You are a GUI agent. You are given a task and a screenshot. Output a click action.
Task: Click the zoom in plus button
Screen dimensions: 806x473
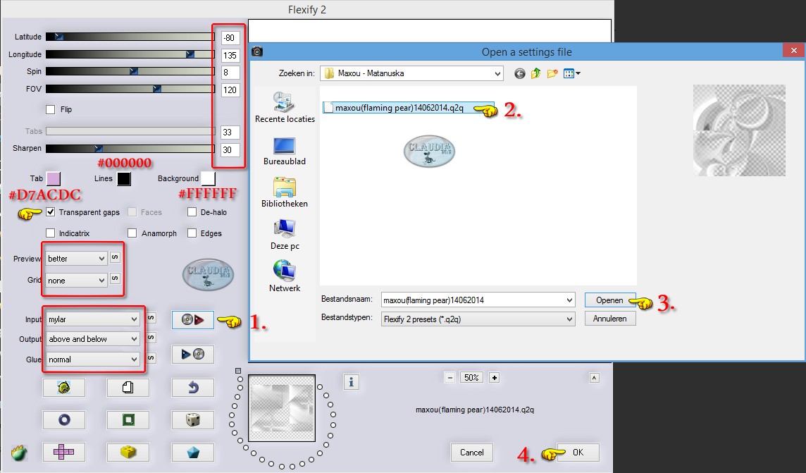[x=494, y=378]
